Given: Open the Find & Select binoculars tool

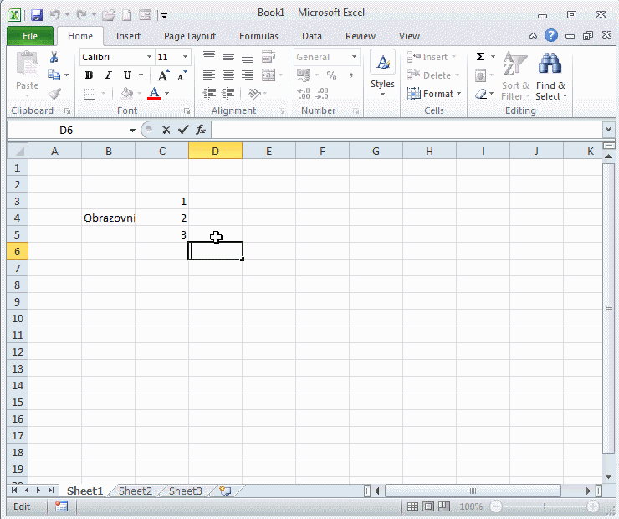Looking at the screenshot, I should (550, 77).
